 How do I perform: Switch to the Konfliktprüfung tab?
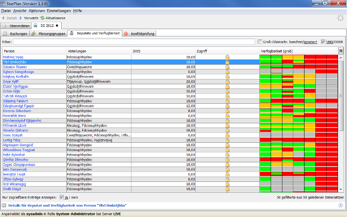(139, 34)
